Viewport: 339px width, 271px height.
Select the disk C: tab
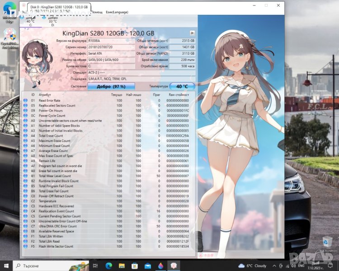[30, 21]
